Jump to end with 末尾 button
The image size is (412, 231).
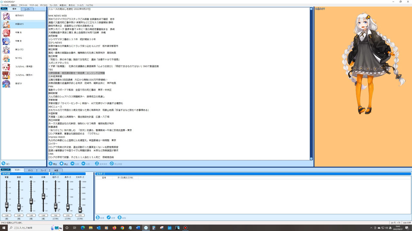click(x=86, y=164)
